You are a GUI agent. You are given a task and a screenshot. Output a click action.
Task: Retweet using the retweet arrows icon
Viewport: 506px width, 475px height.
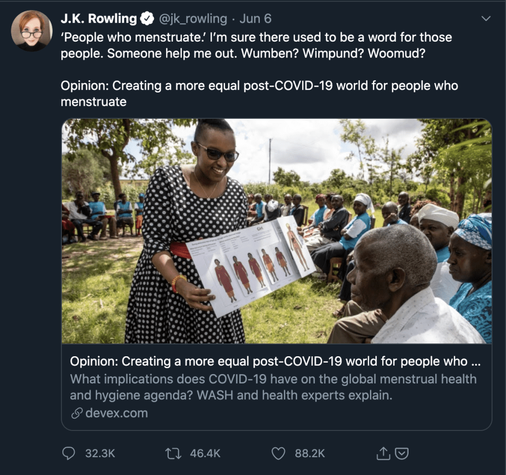coord(173,453)
